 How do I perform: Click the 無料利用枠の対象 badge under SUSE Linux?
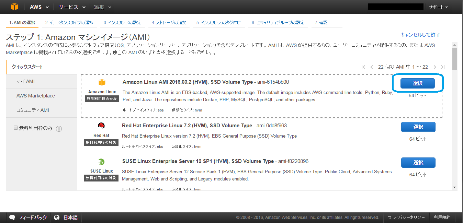[101, 178]
